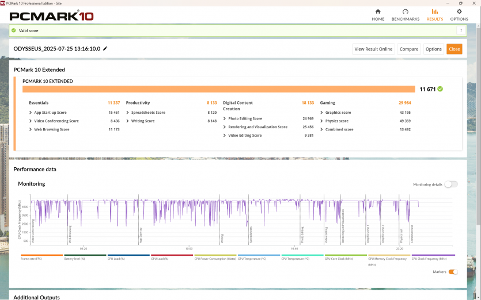
Task: Open the Benchmarks gauge icon
Action: pos(405,11)
